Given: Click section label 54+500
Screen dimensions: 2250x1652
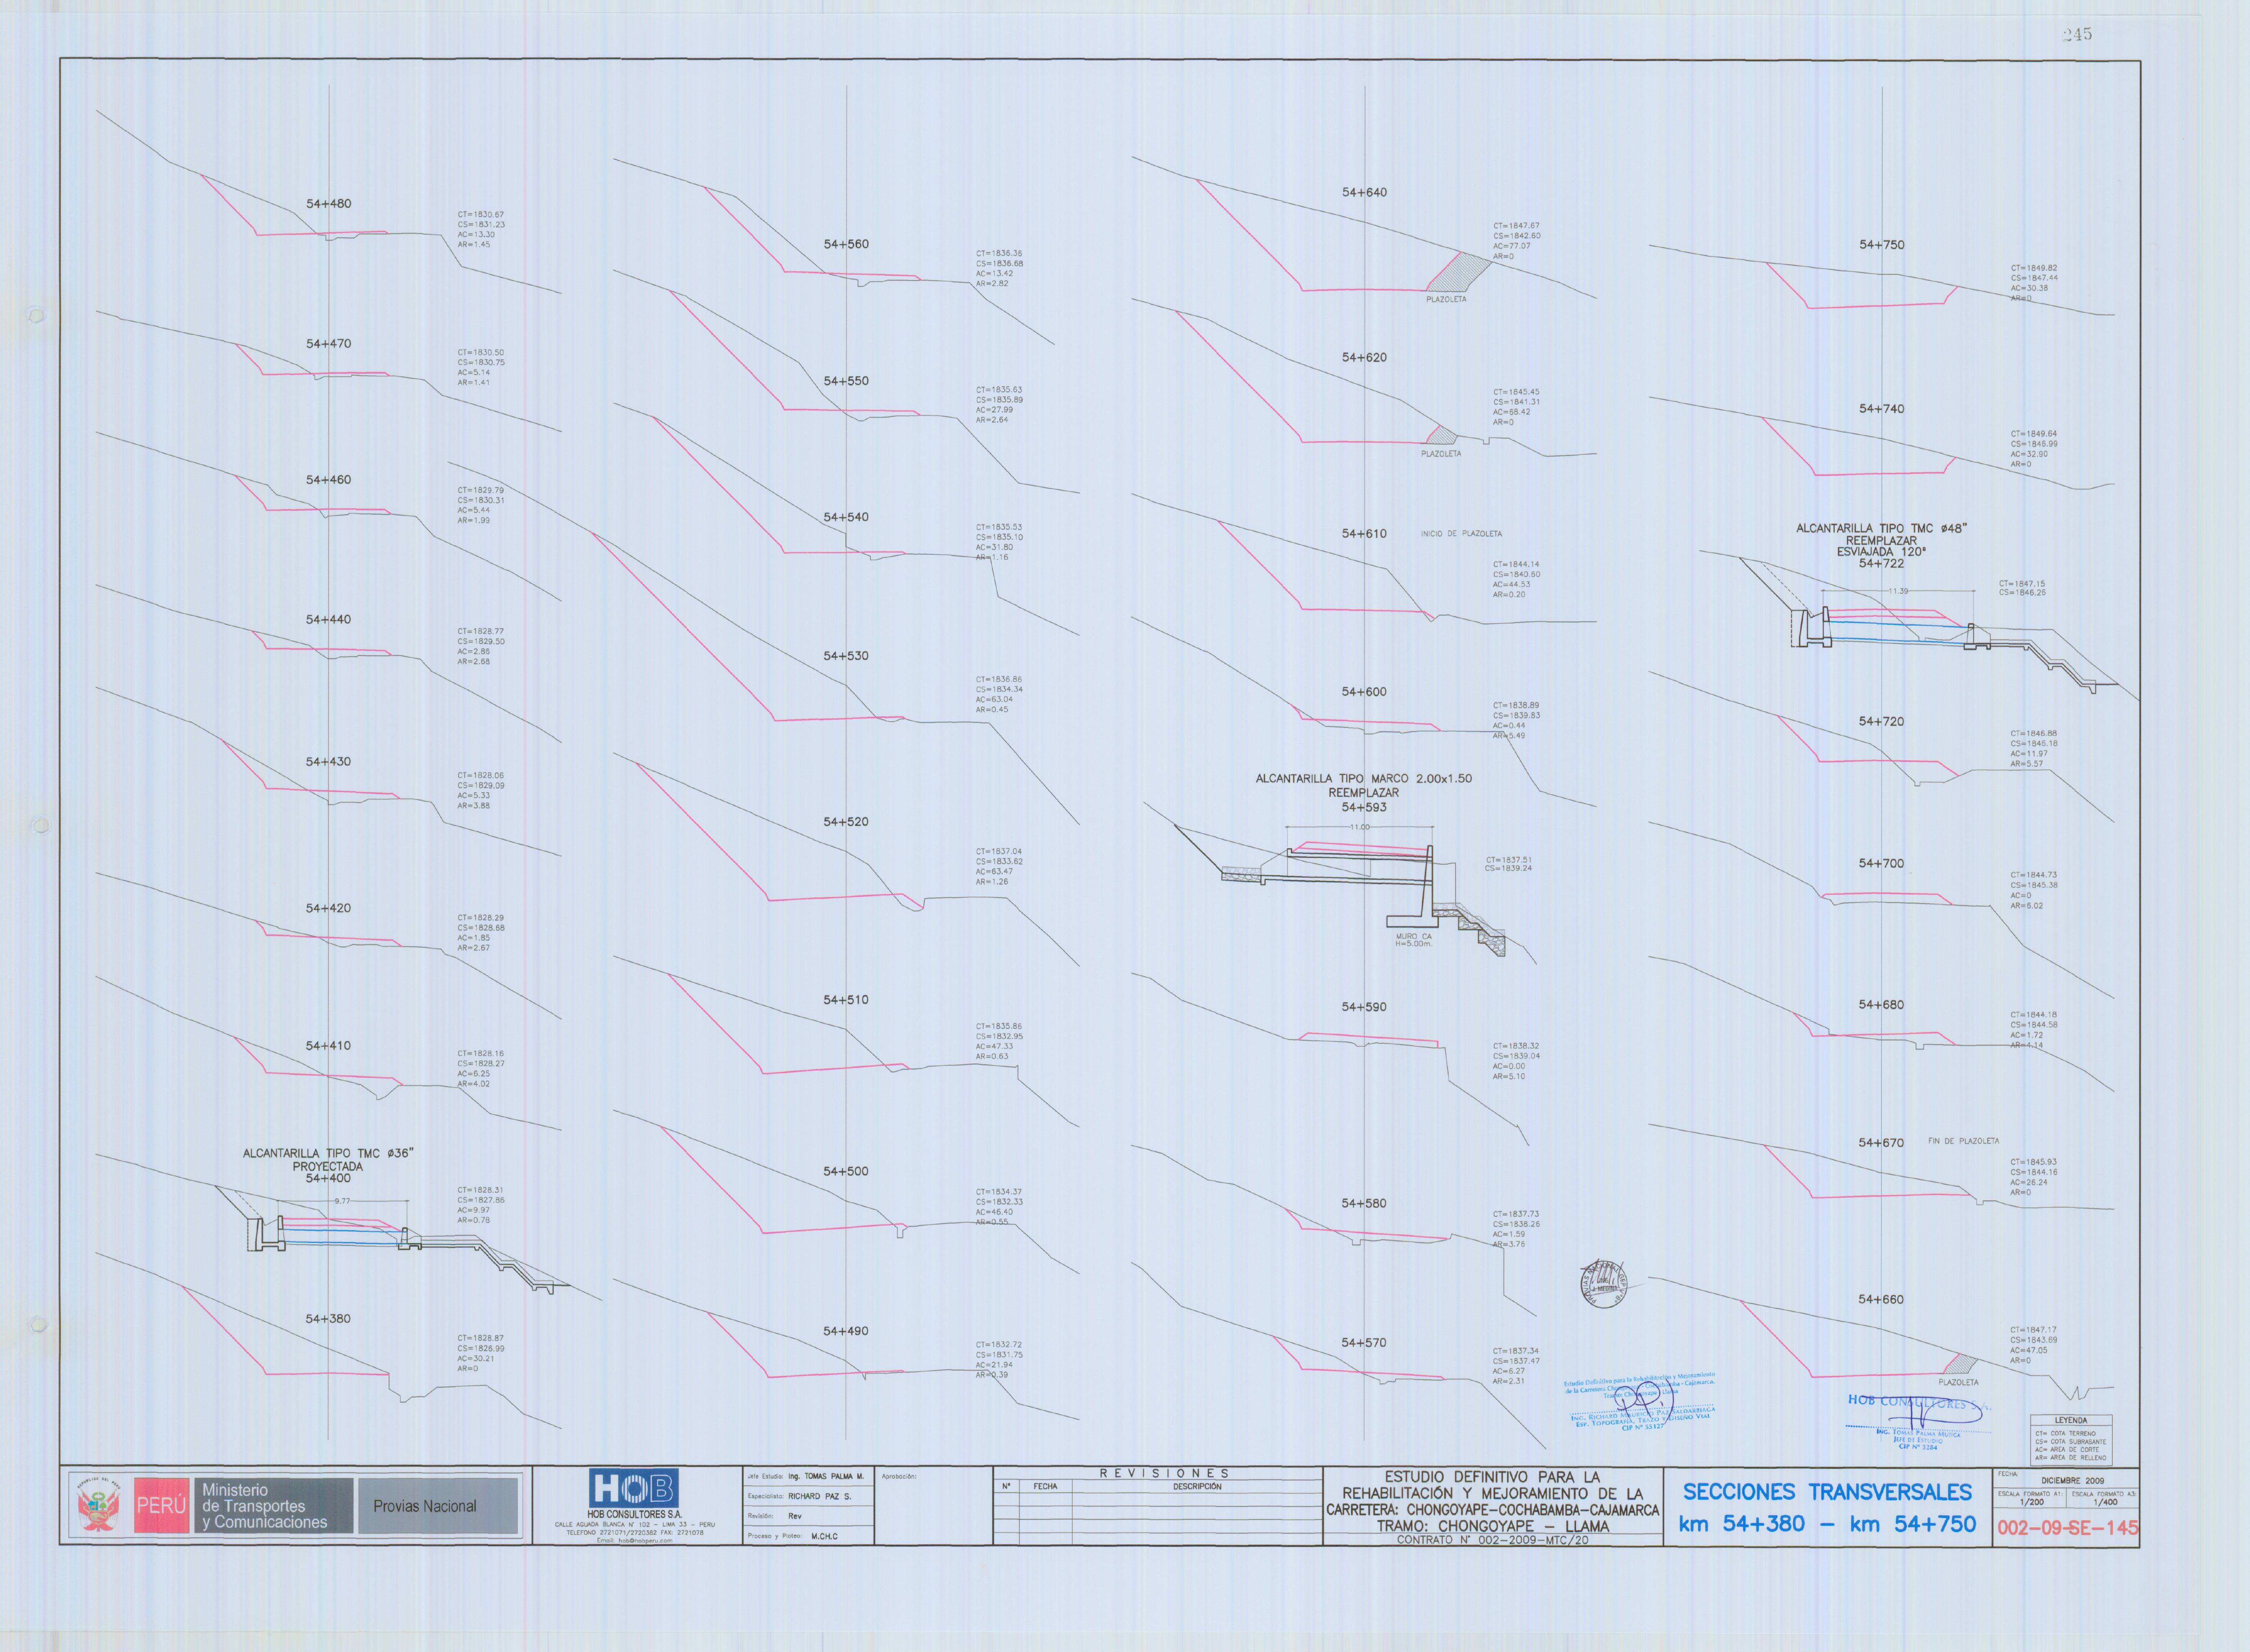Looking at the screenshot, I should (x=846, y=1171).
